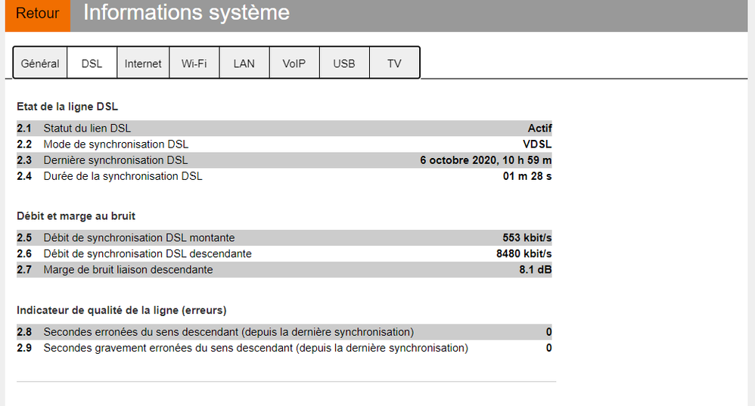Click the row number 2.2
755x406 pixels.
(24, 144)
